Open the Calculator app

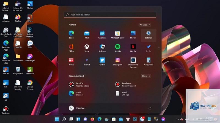148,62
